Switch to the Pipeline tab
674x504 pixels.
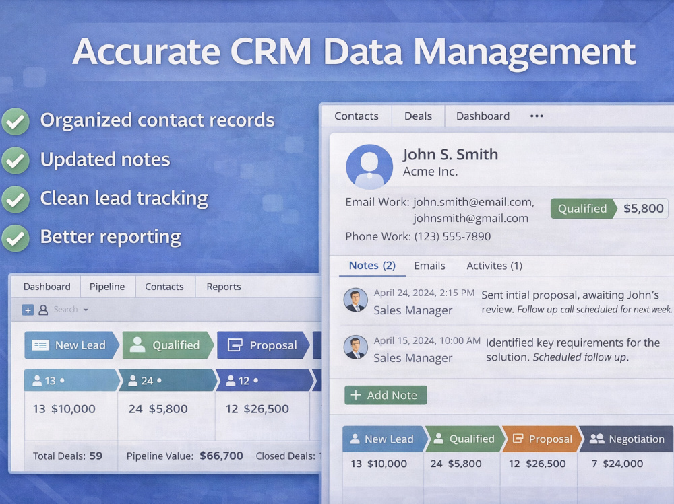pyautogui.click(x=107, y=287)
